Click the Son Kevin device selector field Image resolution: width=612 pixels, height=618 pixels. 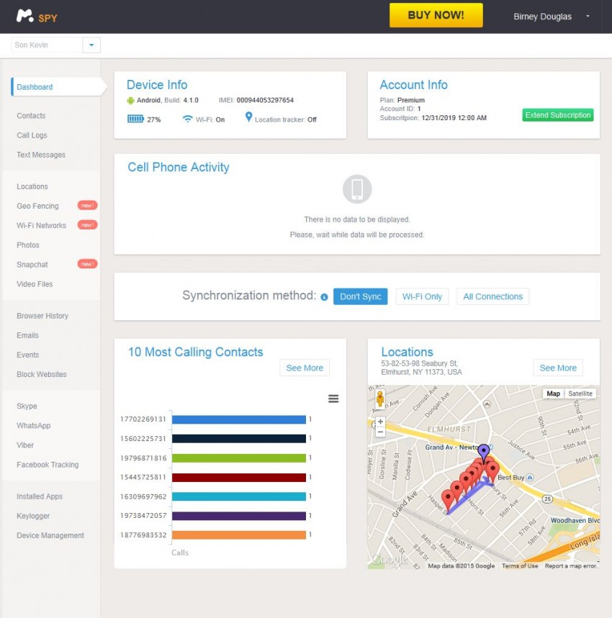click(x=47, y=45)
